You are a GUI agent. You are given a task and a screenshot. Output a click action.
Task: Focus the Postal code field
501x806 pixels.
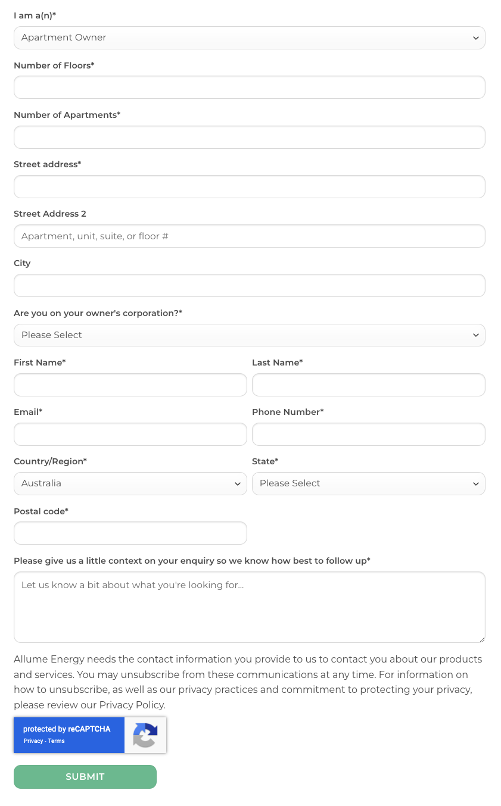pos(130,533)
